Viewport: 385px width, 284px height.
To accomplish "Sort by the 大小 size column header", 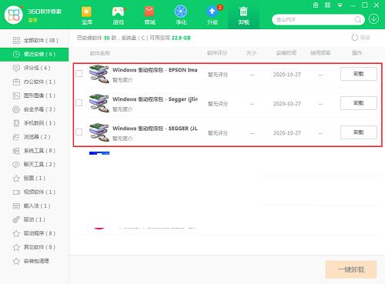I will click(x=251, y=53).
